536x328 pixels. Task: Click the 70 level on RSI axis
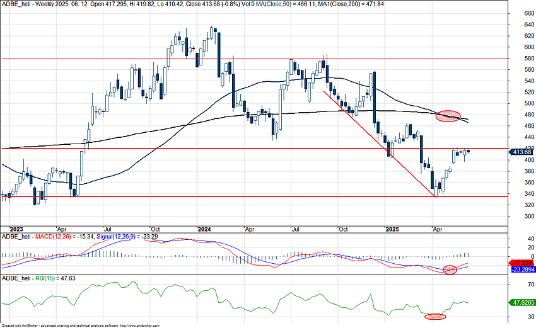click(531, 285)
